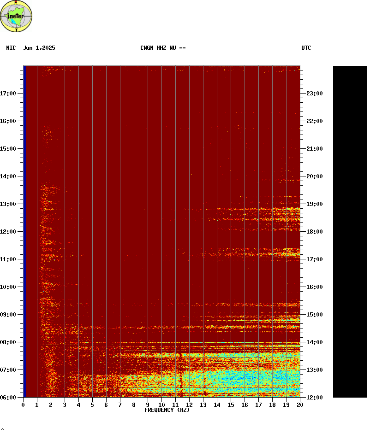Click the '21:00' UTC time label
The width and height of the screenshot is (370, 434).
coord(315,149)
